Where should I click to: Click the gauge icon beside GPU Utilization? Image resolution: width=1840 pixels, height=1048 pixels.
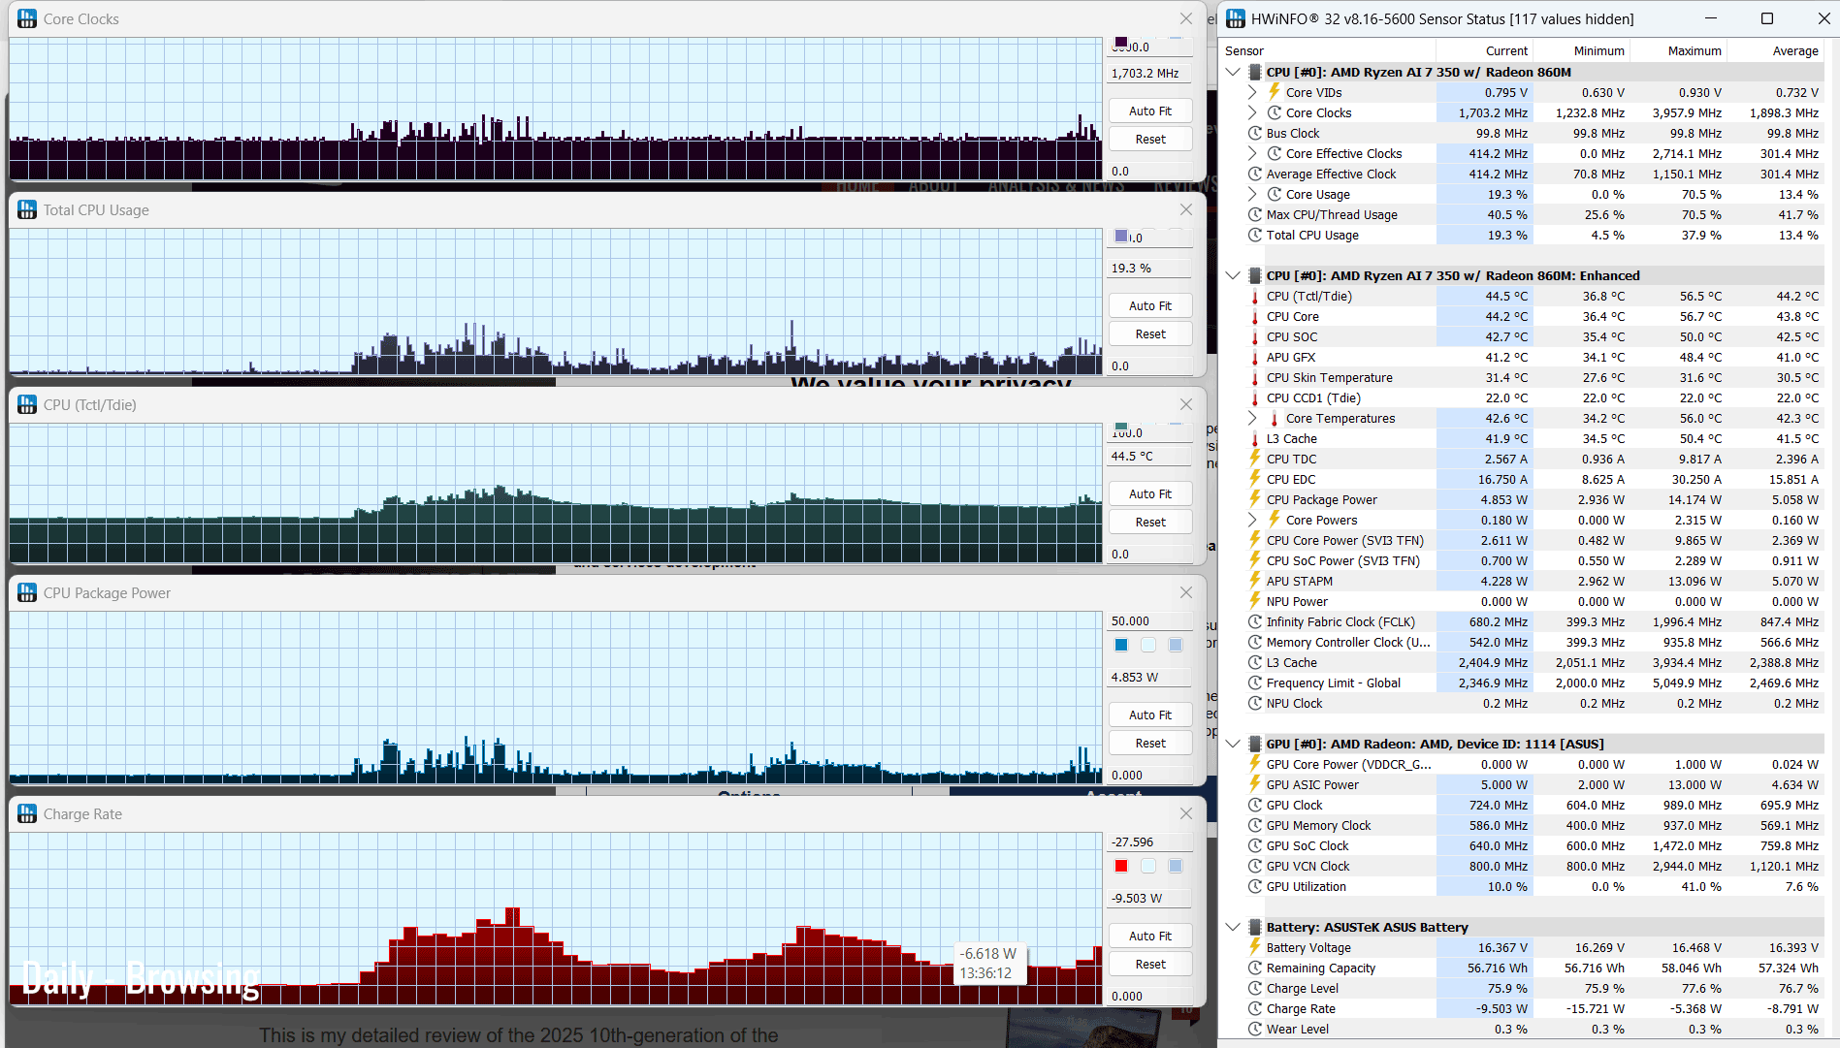pos(1255,886)
